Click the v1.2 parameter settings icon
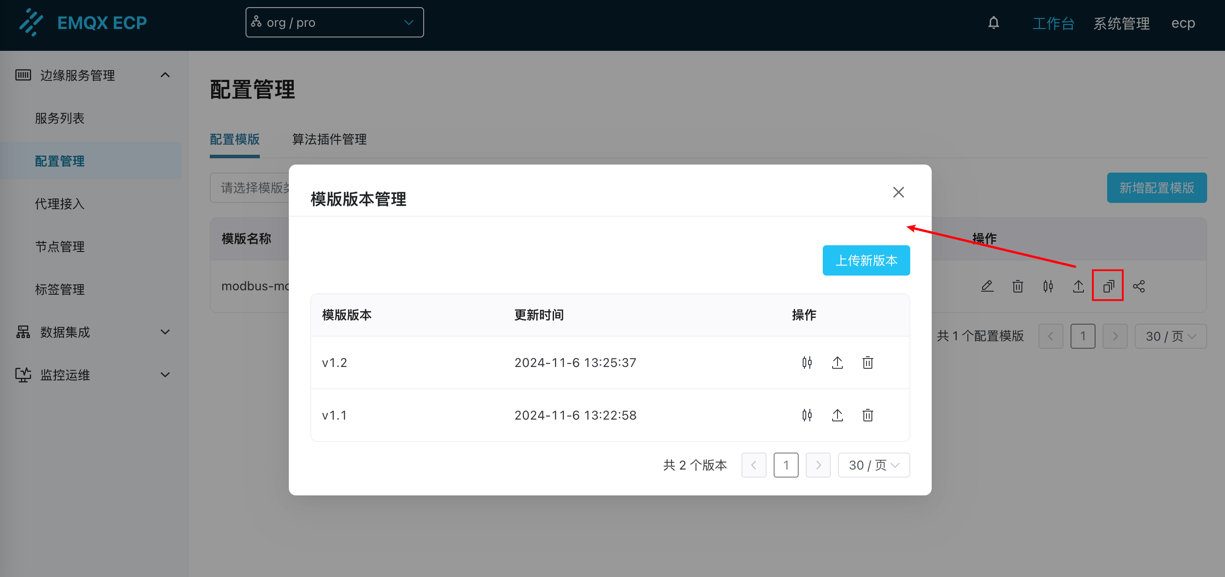 (807, 363)
